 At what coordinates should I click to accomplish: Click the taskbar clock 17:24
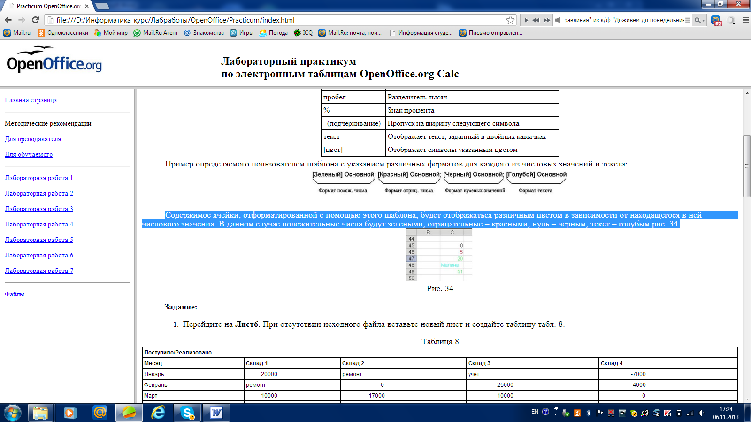point(726,413)
